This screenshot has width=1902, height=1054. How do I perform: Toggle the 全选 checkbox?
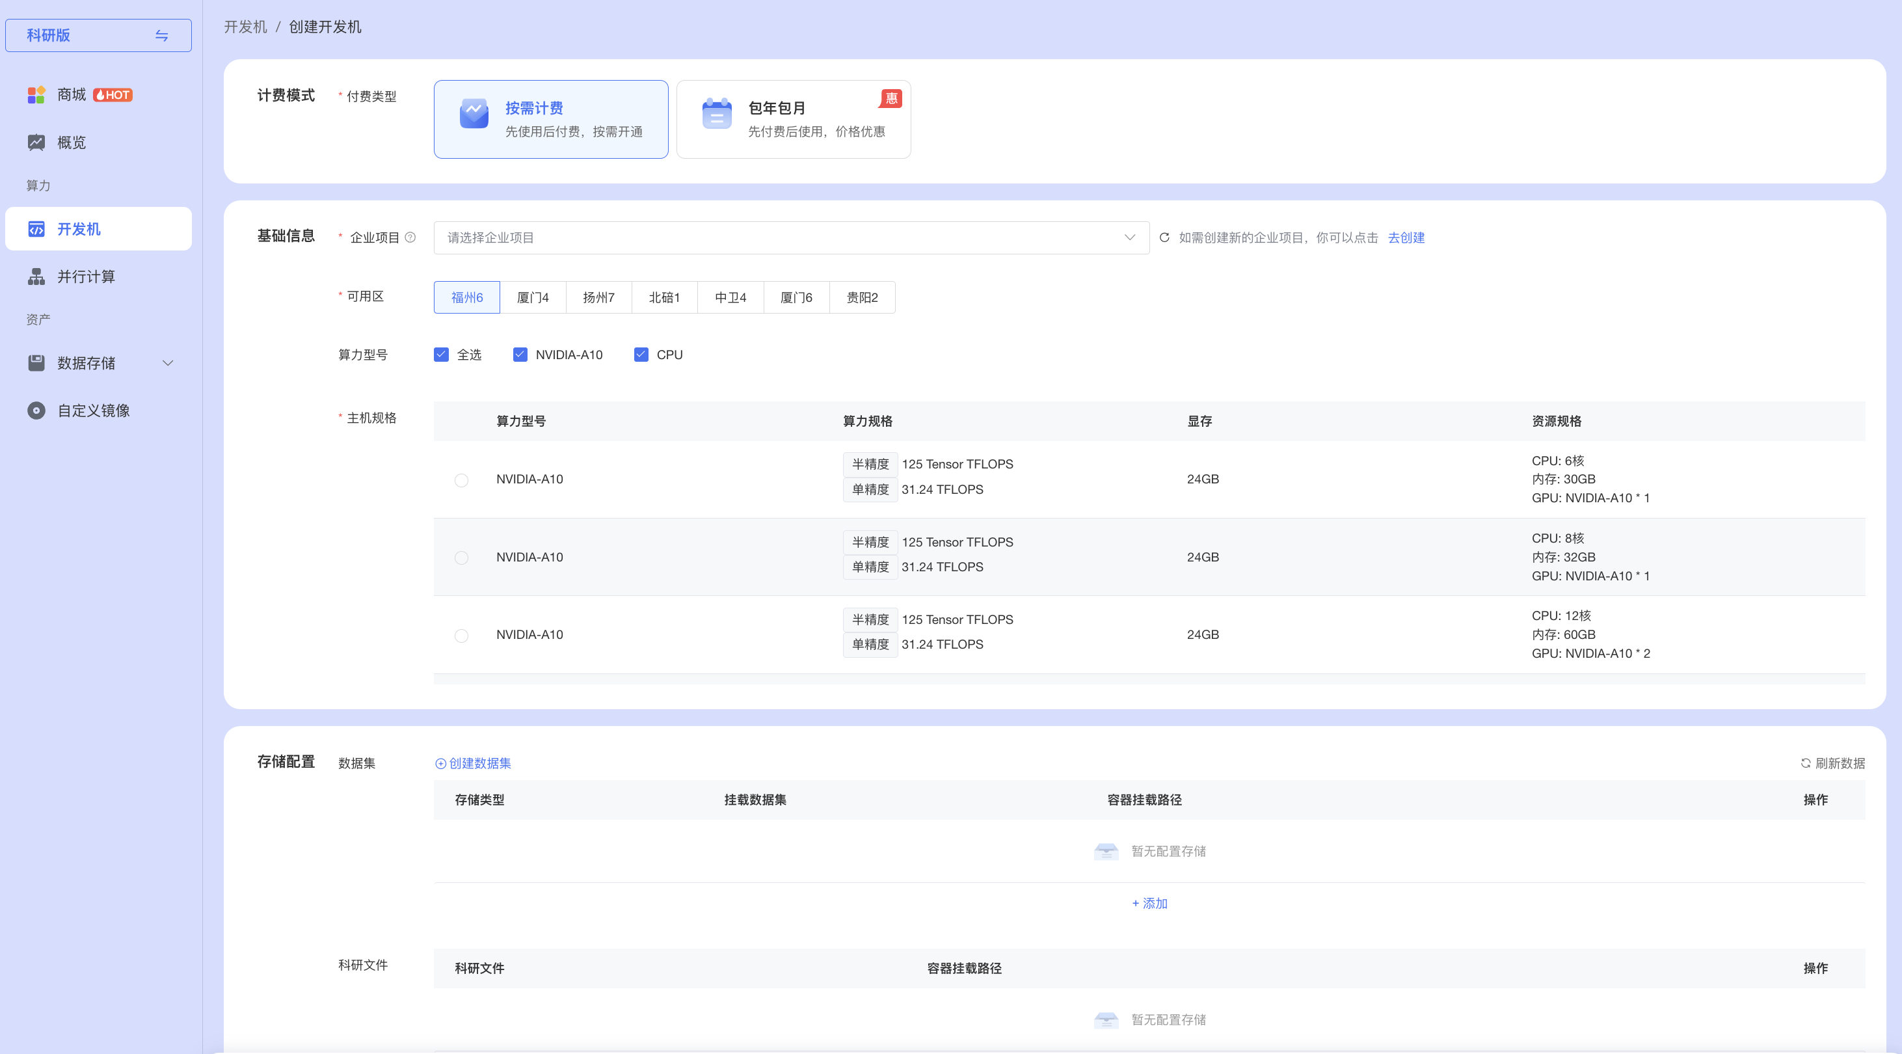click(442, 355)
